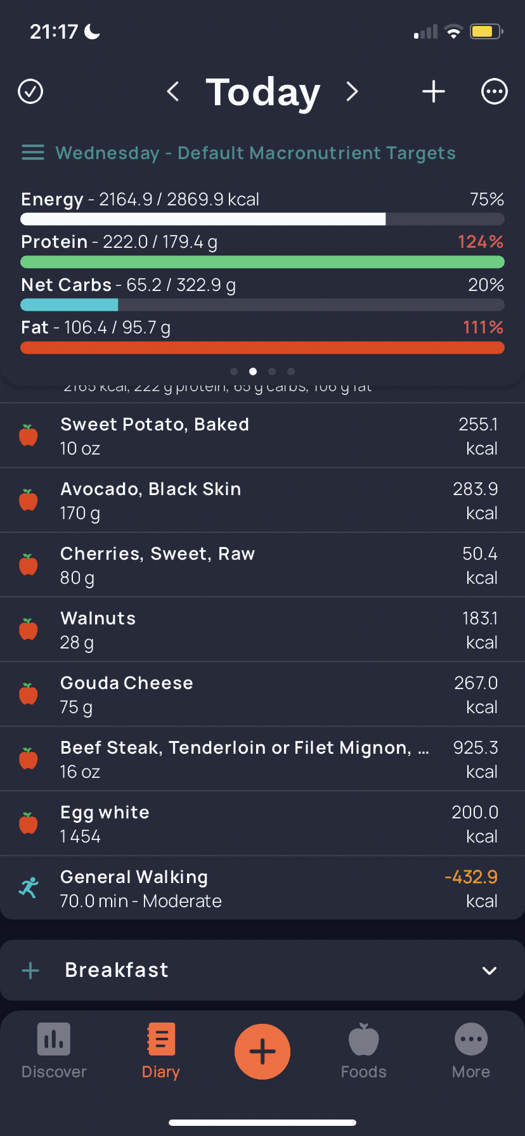Open the Sweet Potato, Baked entry

point(262,436)
